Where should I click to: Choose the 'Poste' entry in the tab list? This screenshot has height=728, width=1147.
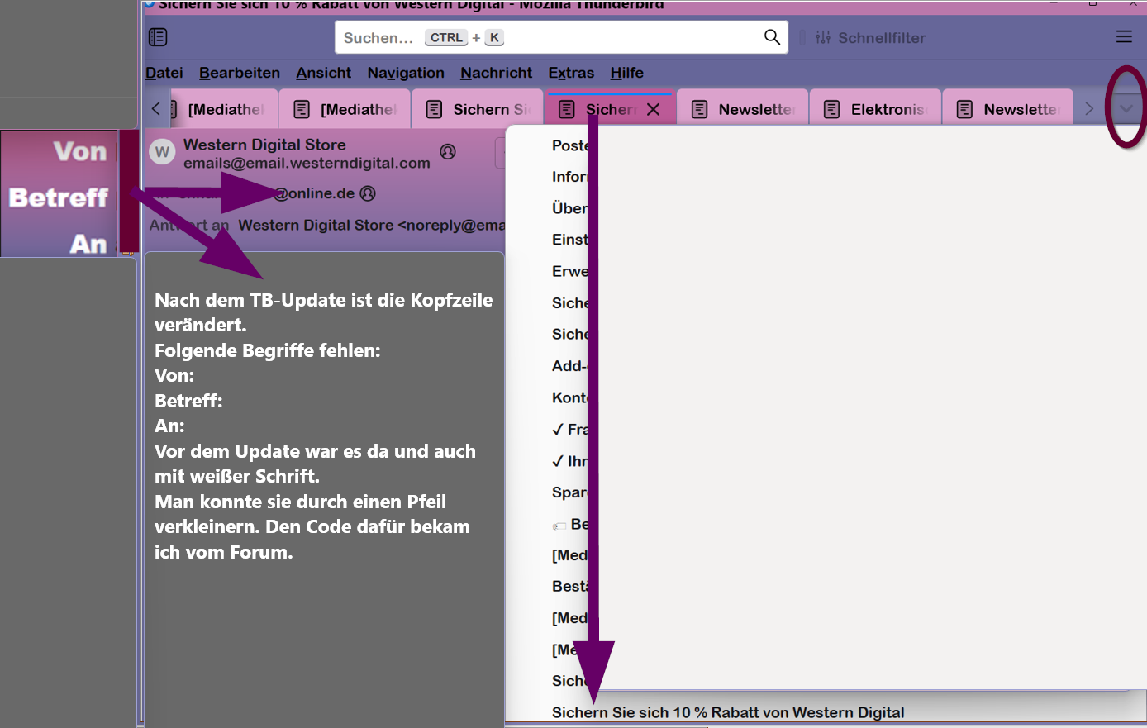click(x=570, y=145)
